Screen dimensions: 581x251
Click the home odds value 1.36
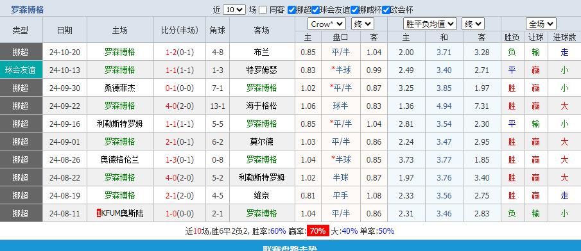pos(406,106)
